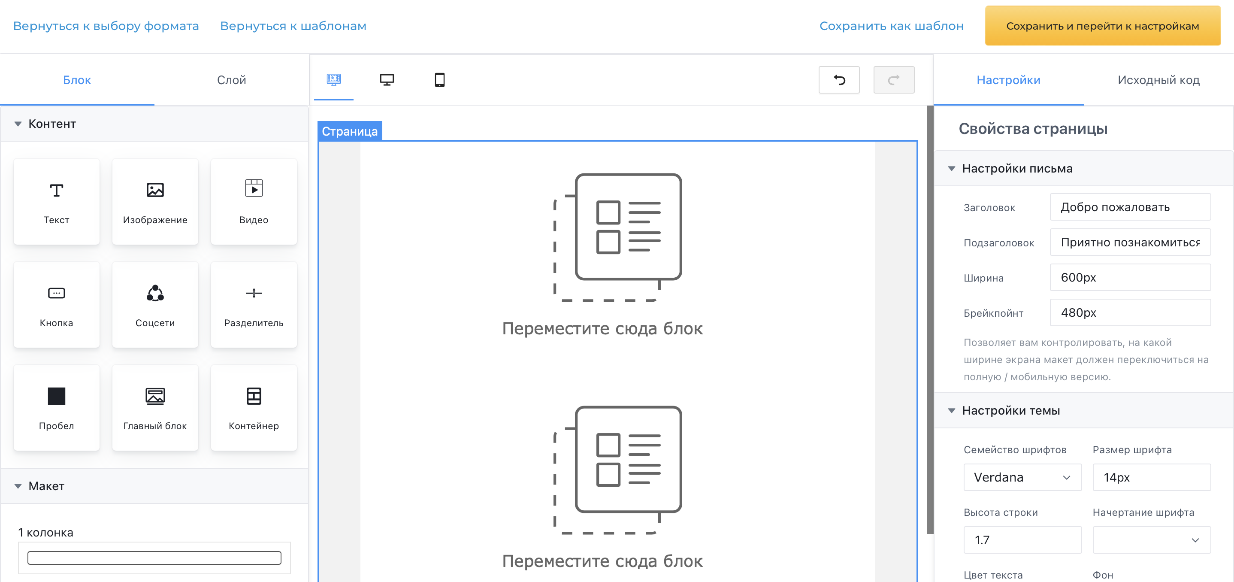Click the Заголовок field with Добро пожаловать
The width and height of the screenshot is (1234, 582).
[x=1130, y=207]
